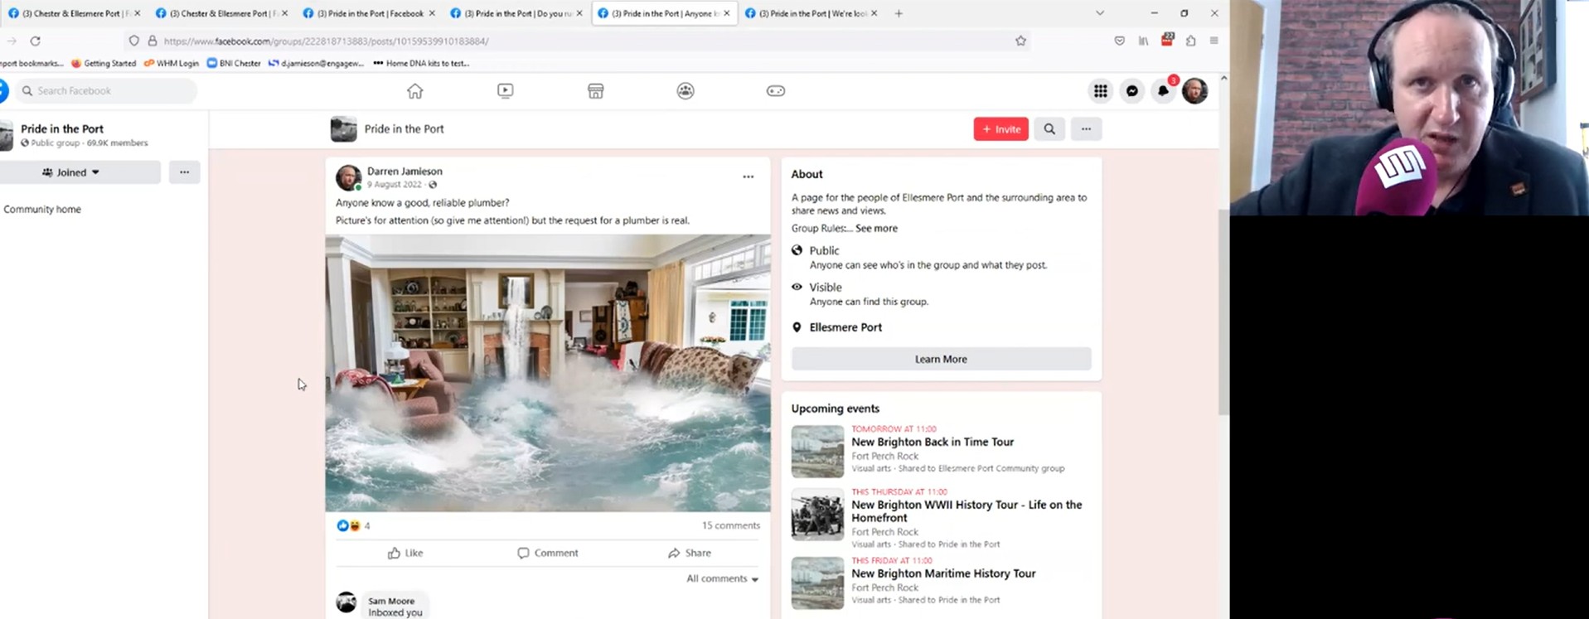Screen dimensions: 1589x619
Task: Open the post options three-dots menu
Action: click(x=748, y=177)
